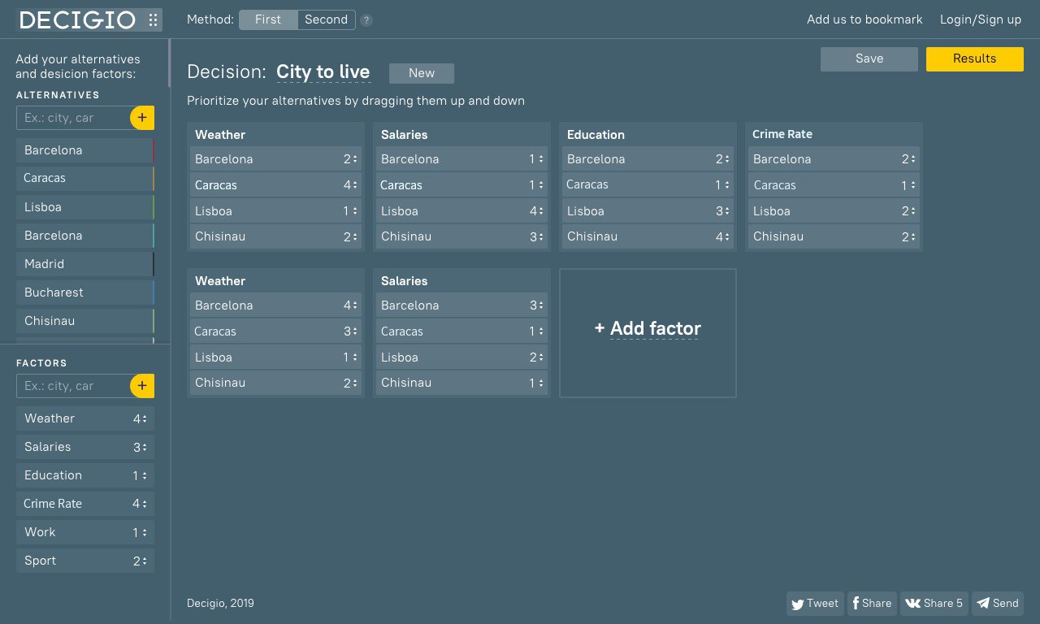Switch method to First
The image size is (1040, 624).
268,19
